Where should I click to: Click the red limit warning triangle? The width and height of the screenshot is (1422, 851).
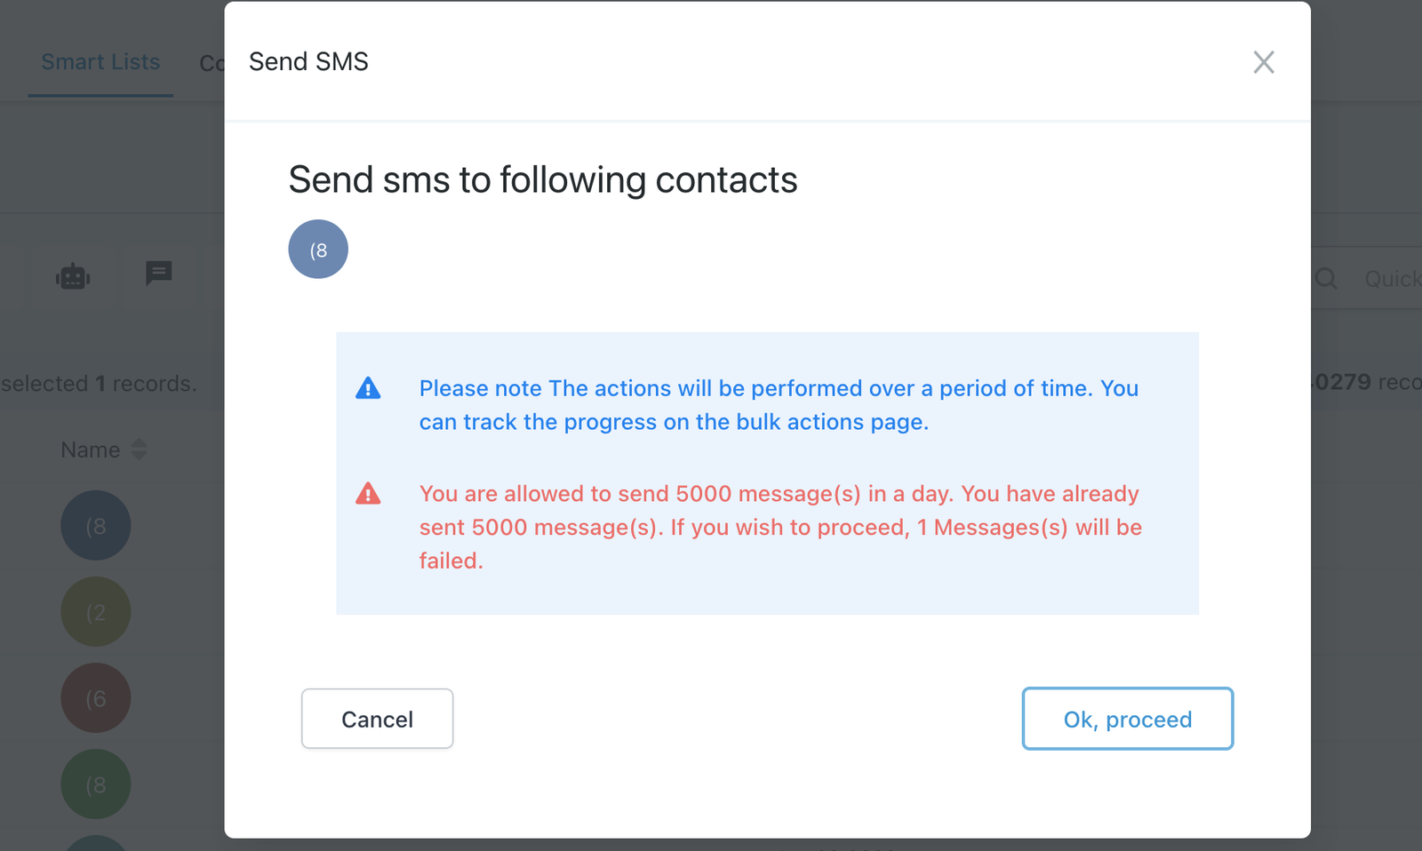click(x=368, y=494)
